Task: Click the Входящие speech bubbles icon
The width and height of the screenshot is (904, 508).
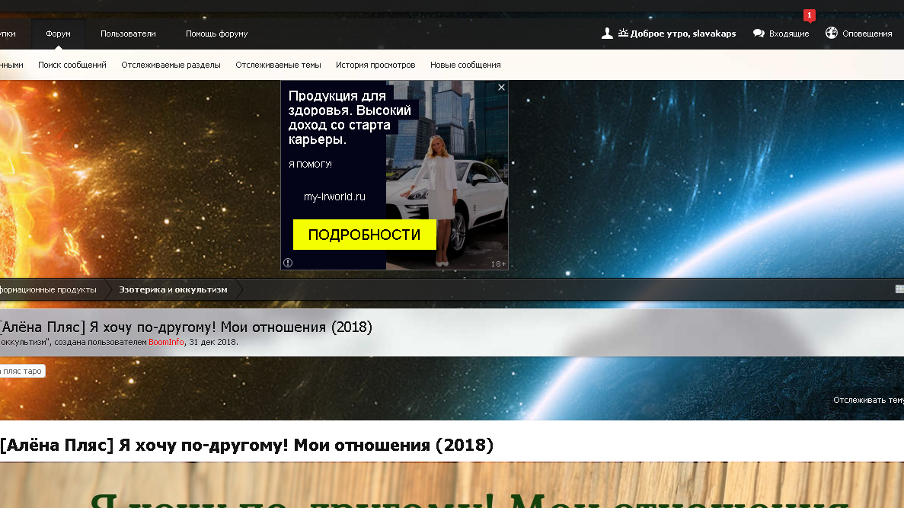Action: pos(759,34)
